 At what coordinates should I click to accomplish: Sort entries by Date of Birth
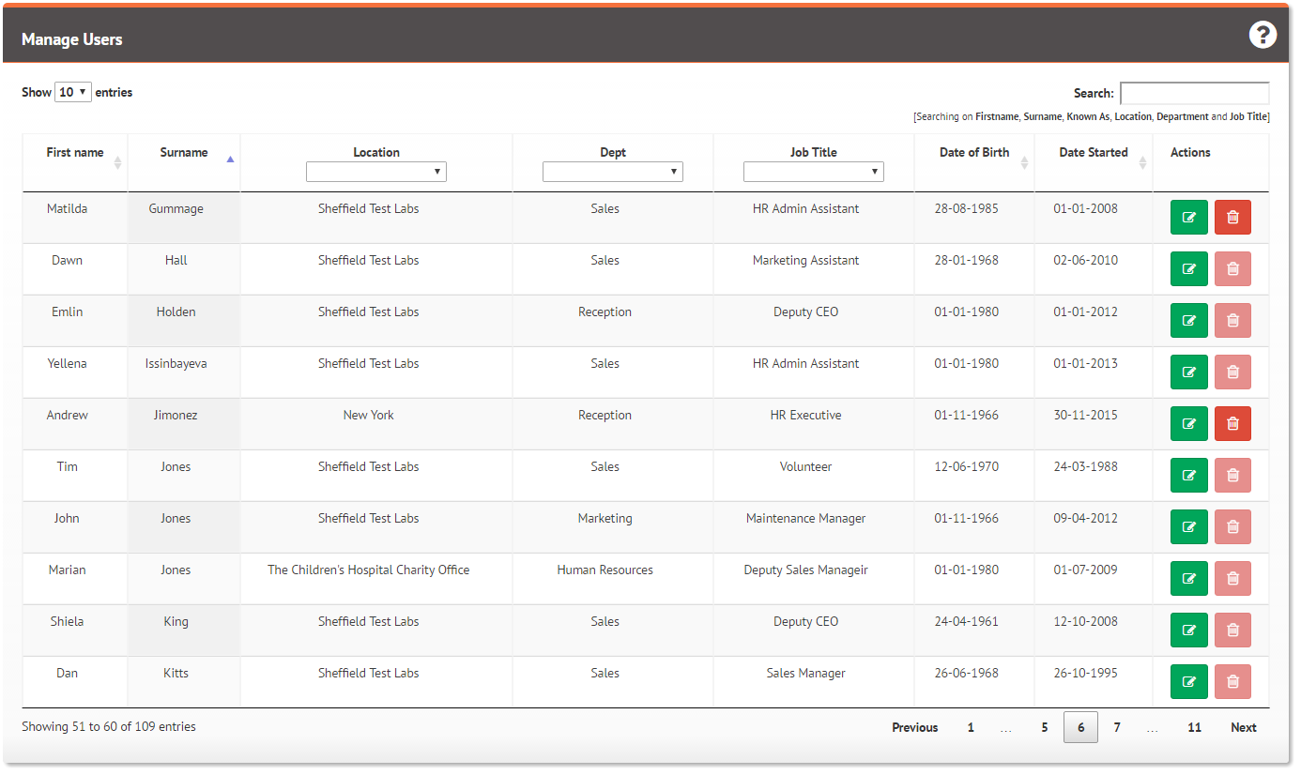pos(973,152)
